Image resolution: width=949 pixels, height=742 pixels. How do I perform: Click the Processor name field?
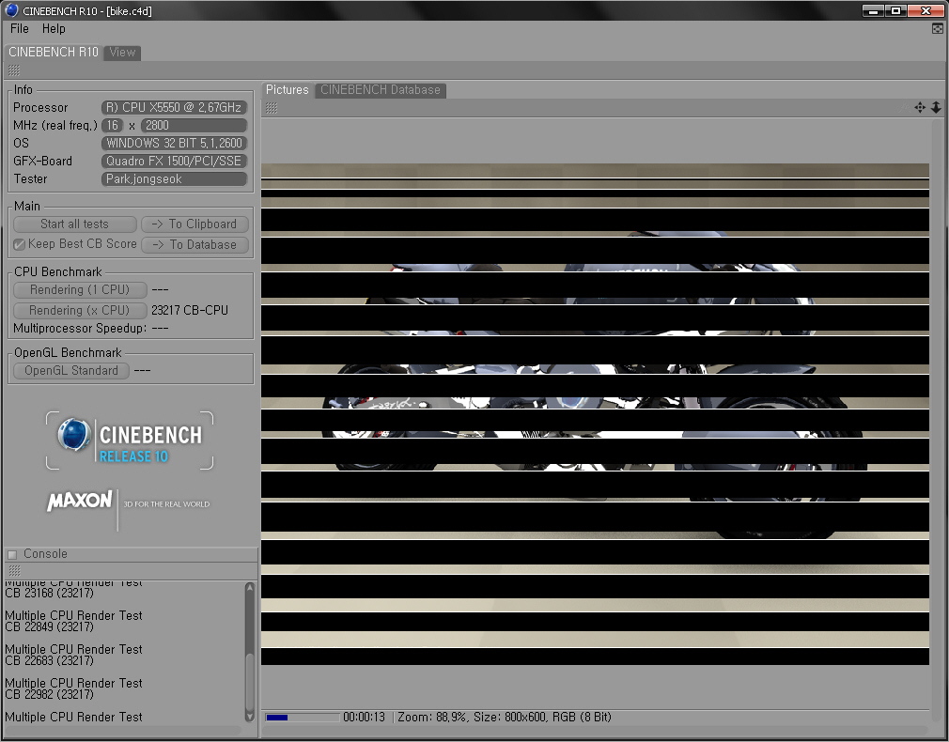[174, 108]
